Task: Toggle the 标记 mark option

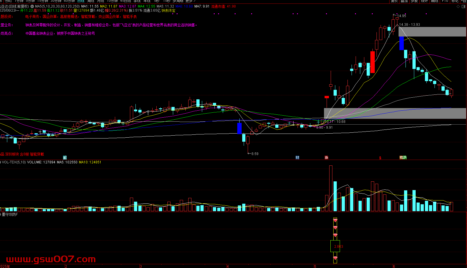Action: (455, 1)
